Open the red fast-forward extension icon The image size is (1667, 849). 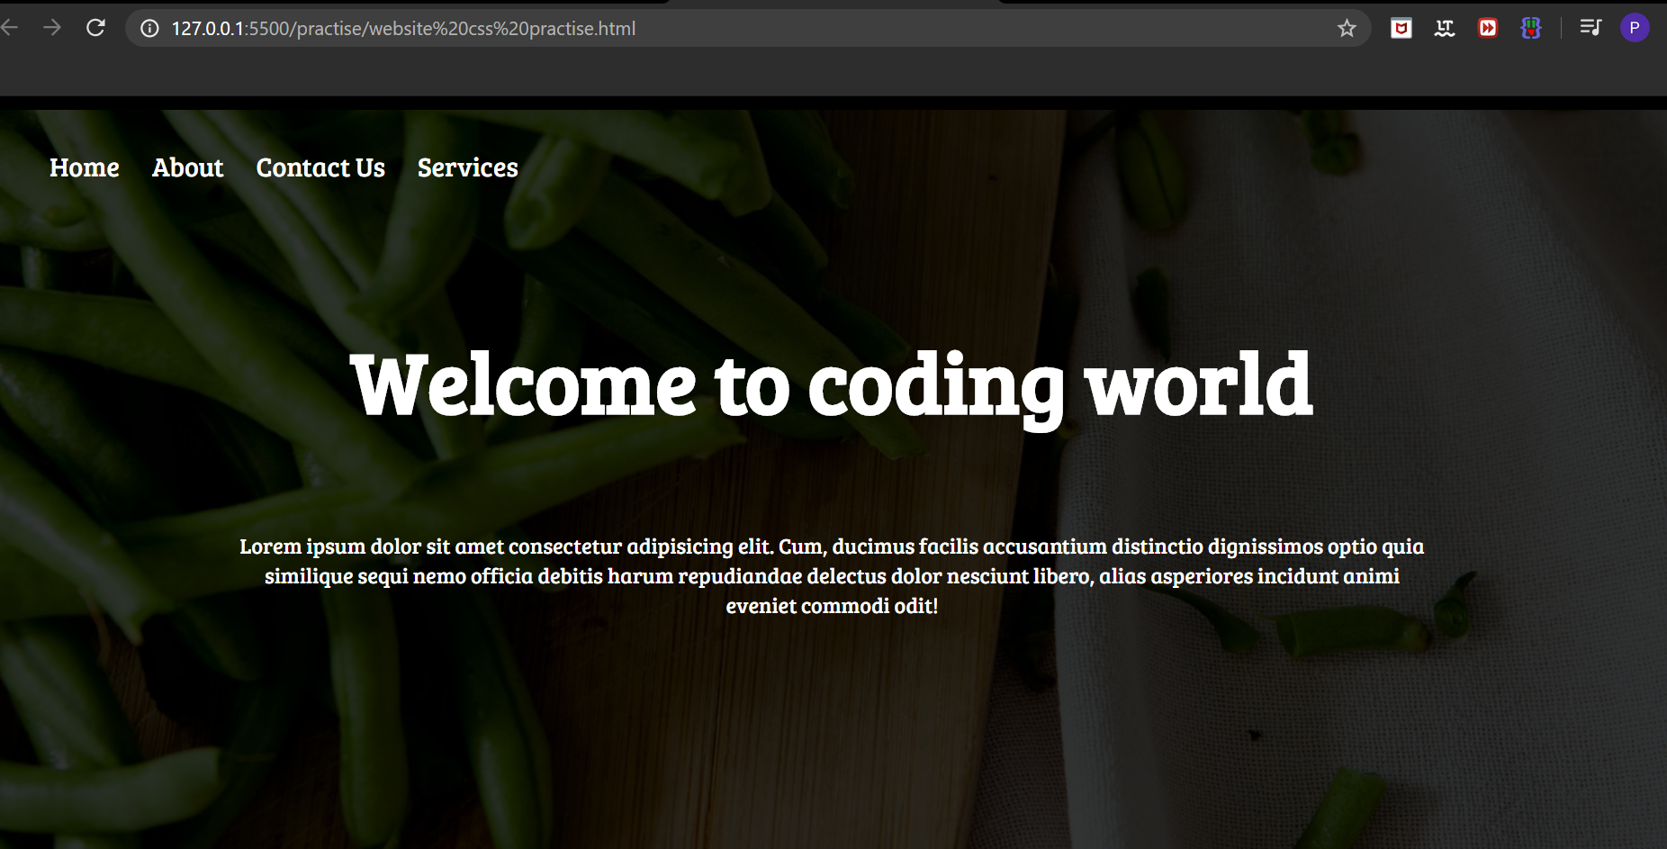point(1488,29)
